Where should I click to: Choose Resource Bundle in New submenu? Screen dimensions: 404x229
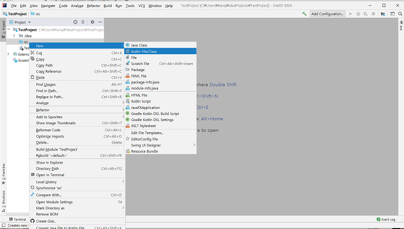[160, 151]
